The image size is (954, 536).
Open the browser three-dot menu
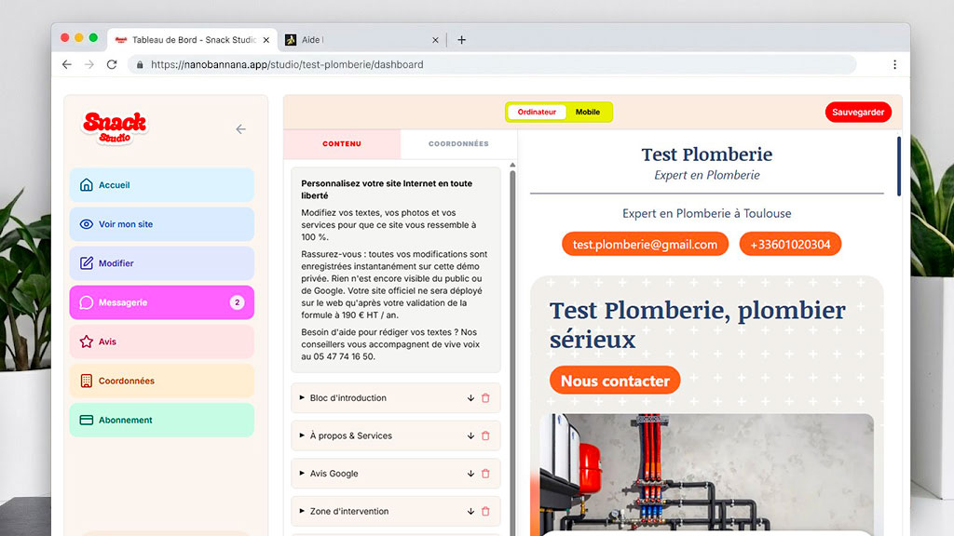[894, 64]
